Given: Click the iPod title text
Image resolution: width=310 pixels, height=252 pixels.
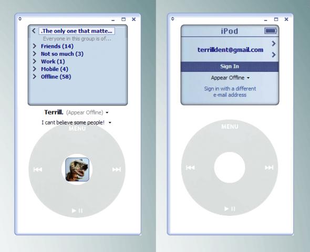Looking at the screenshot, I should [x=230, y=31].
